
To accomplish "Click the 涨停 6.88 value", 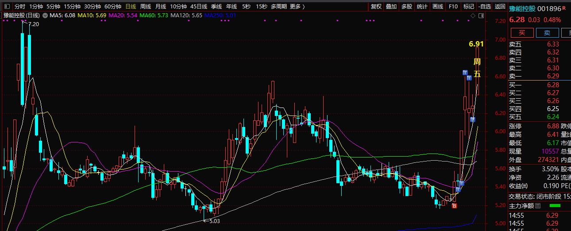I will (x=553, y=126).
